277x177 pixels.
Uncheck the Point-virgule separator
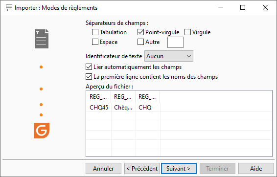click(140, 32)
